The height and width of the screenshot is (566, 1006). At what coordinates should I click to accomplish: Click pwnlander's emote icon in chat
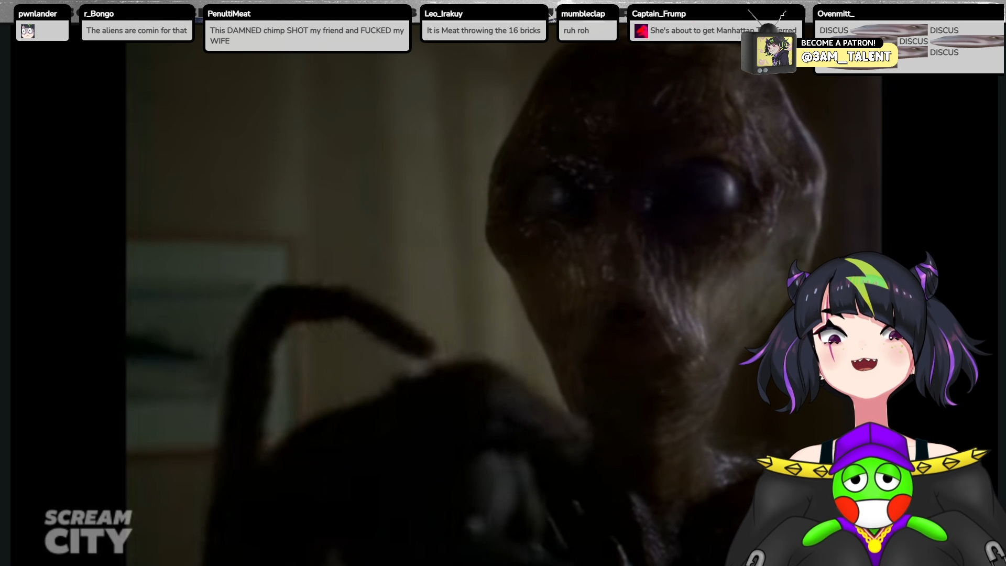tap(28, 31)
